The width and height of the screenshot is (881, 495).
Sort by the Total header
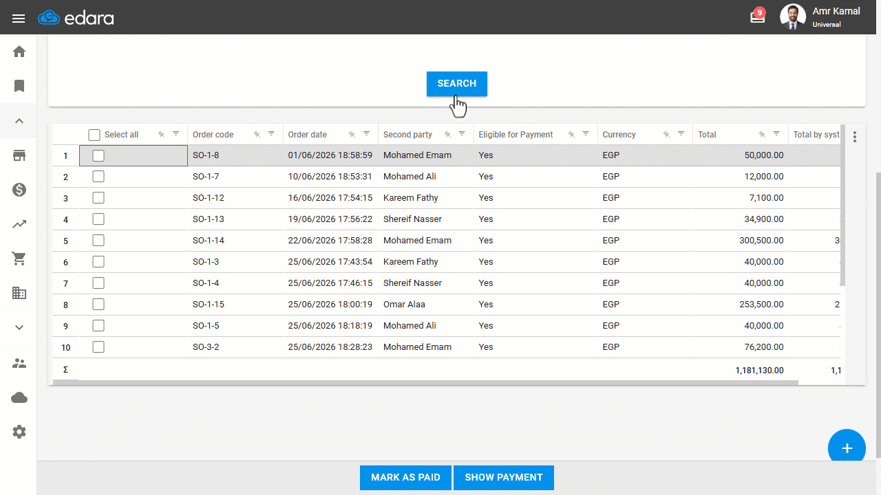pyautogui.click(x=707, y=135)
